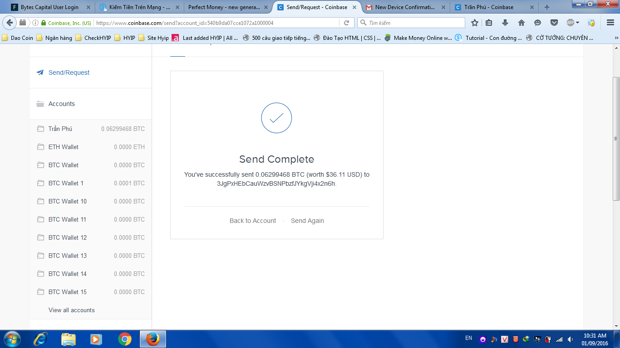The width and height of the screenshot is (620, 348).
Task: Open the Adblock Plus dropdown arrow
Action: pyautogui.click(x=578, y=23)
